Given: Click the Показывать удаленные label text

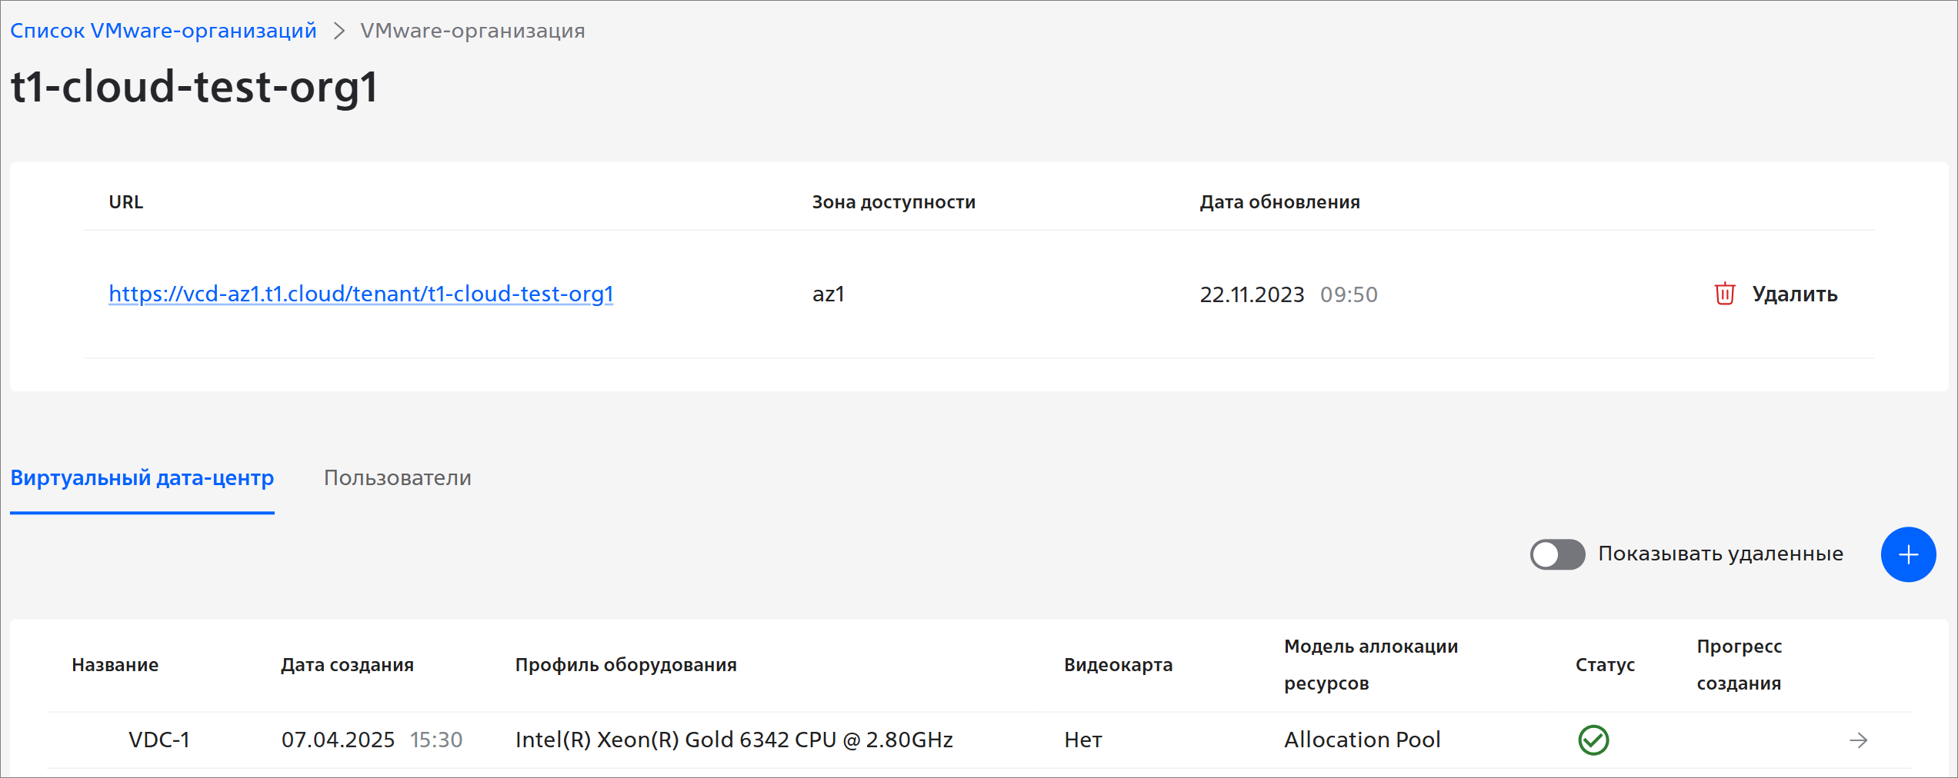Looking at the screenshot, I should coord(1720,554).
